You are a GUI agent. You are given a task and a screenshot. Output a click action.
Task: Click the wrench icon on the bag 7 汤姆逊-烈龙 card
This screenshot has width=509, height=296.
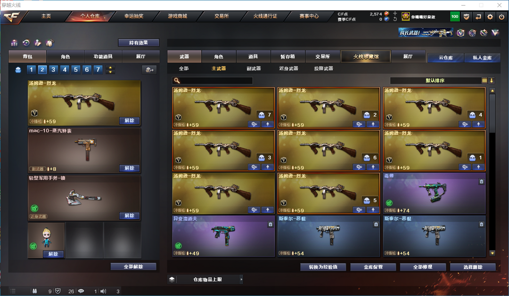point(254,124)
